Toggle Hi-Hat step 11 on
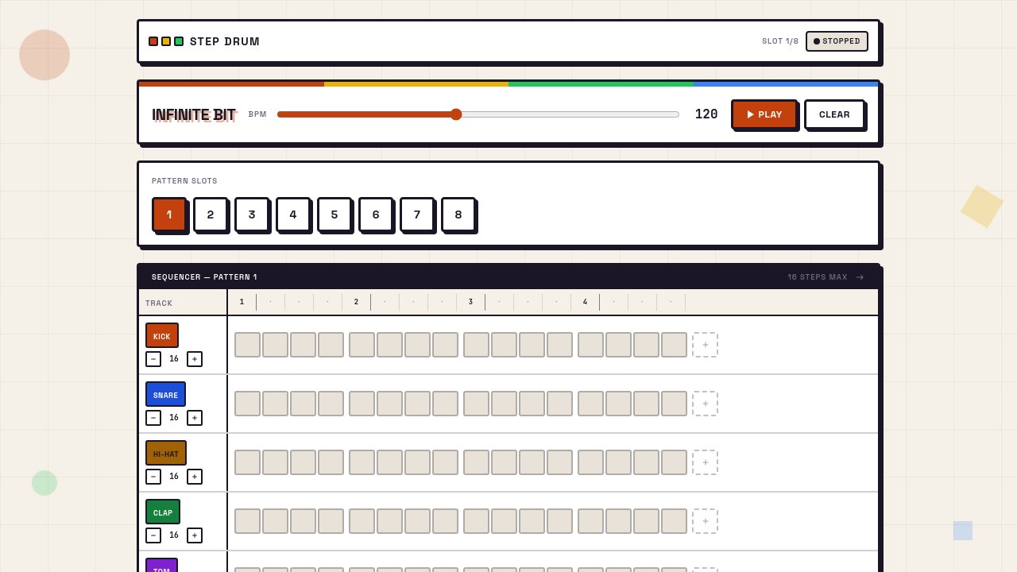This screenshot has height=572, width=1017. point(532,462)
